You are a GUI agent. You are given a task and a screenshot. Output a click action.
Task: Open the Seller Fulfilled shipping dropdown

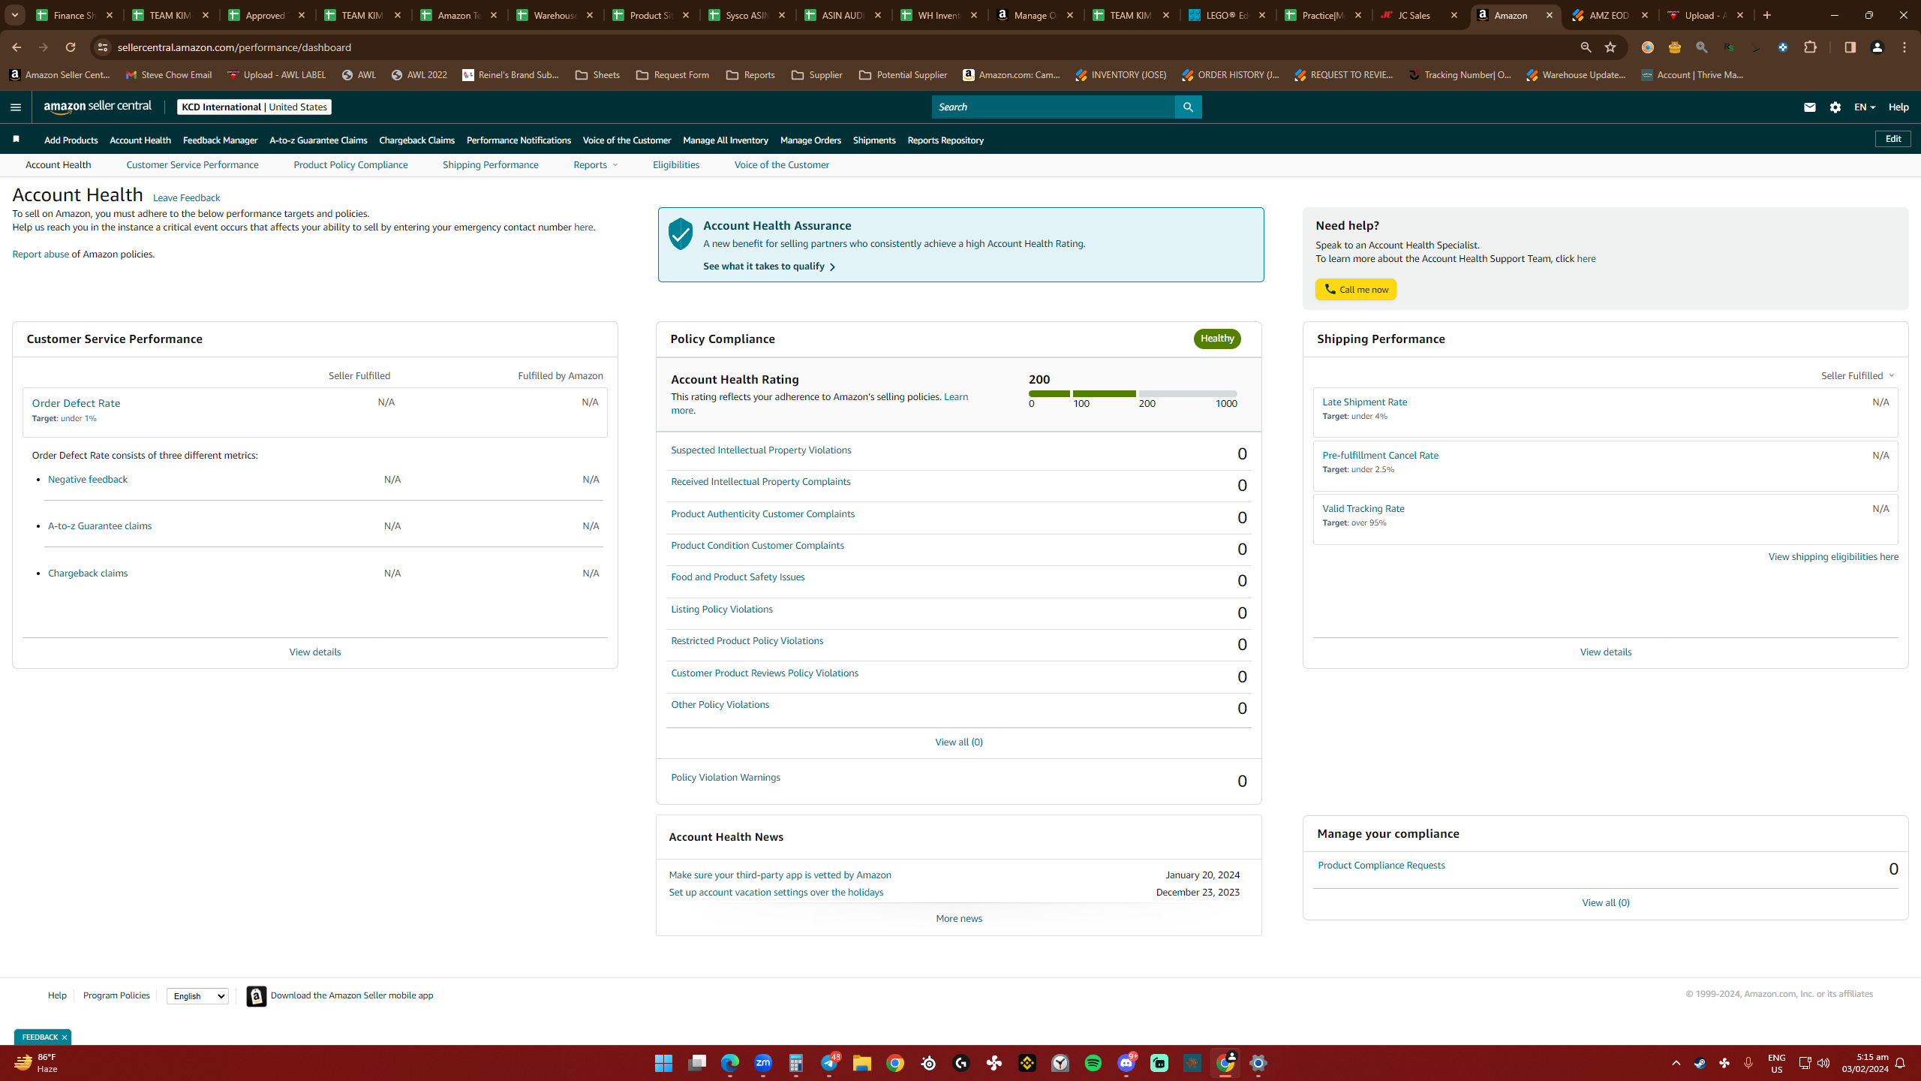[1858, 375]
